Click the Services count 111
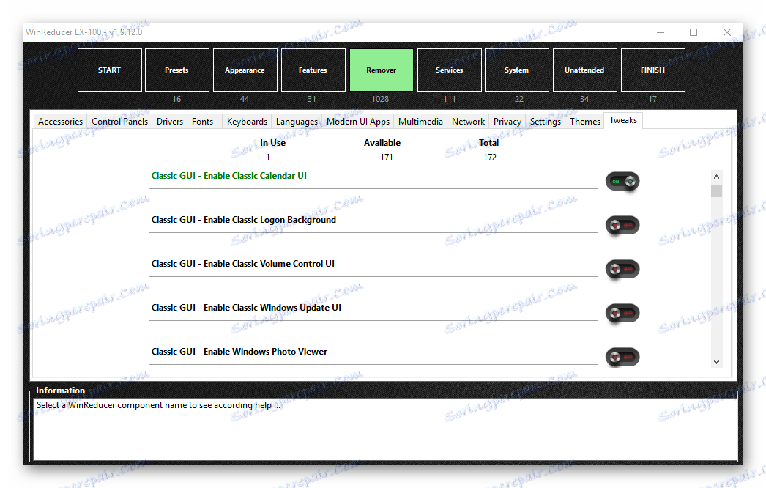Screen dimensions: 766x488 (x=450, y=99)
